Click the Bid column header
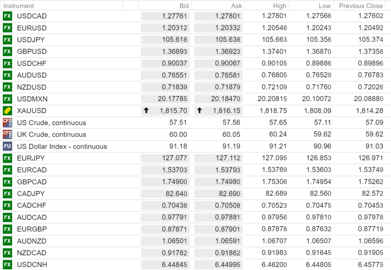Viewport: 391px width, 270px height. [x=184, y=6]
